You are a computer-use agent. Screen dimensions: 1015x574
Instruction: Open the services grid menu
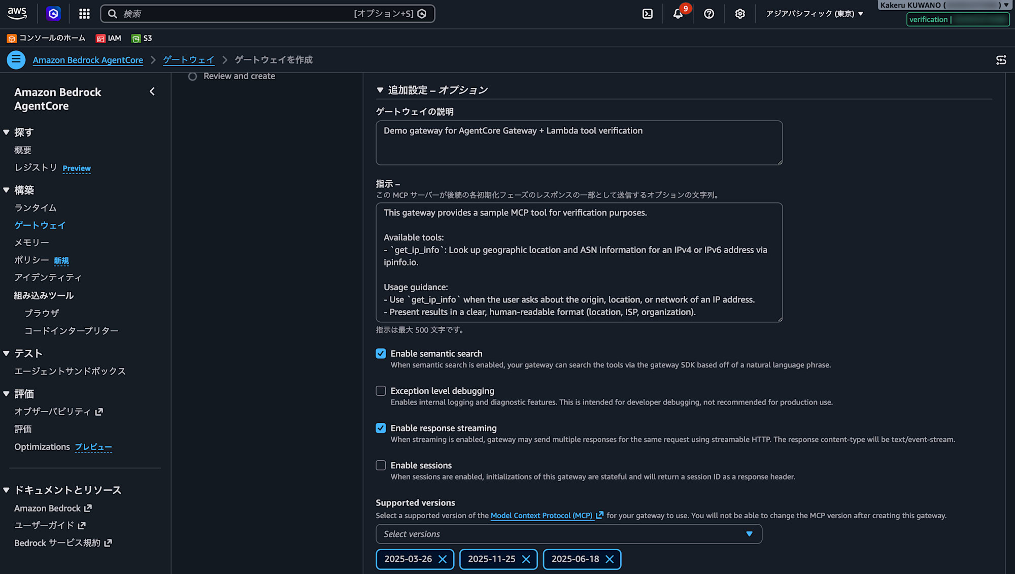coord(84,14)
